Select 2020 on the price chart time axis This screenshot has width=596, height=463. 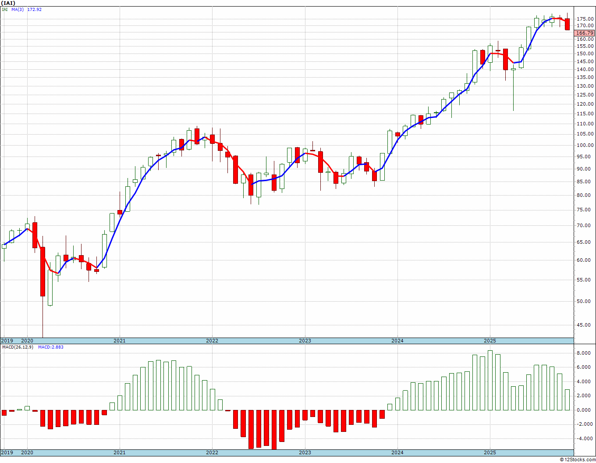[x=27, y=341]
